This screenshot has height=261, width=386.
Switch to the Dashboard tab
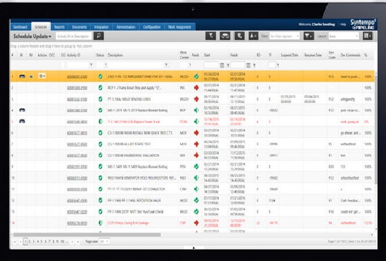pos(20,27)
